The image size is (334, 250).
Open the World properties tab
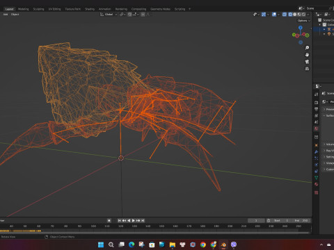click(316, 128)
